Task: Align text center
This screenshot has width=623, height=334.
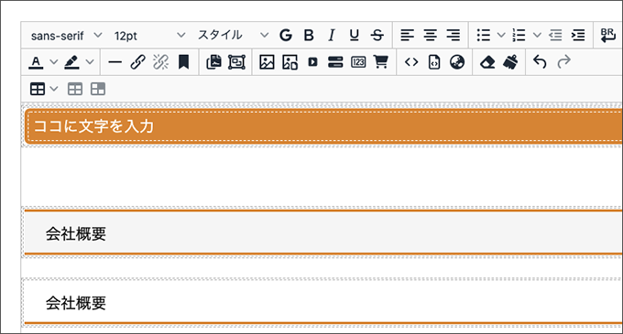Action: tap(431, 36)
